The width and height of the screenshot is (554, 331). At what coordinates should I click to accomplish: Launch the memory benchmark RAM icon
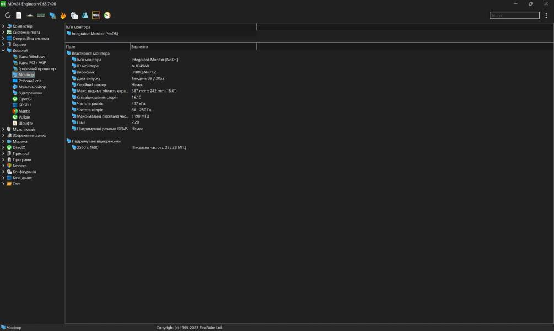coord(41,15)
